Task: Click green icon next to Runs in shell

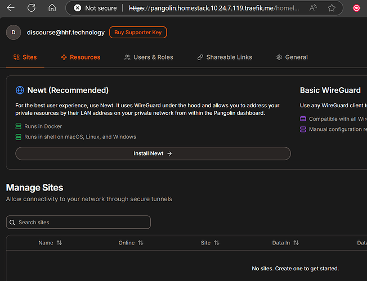Action: tap(19, 137)
